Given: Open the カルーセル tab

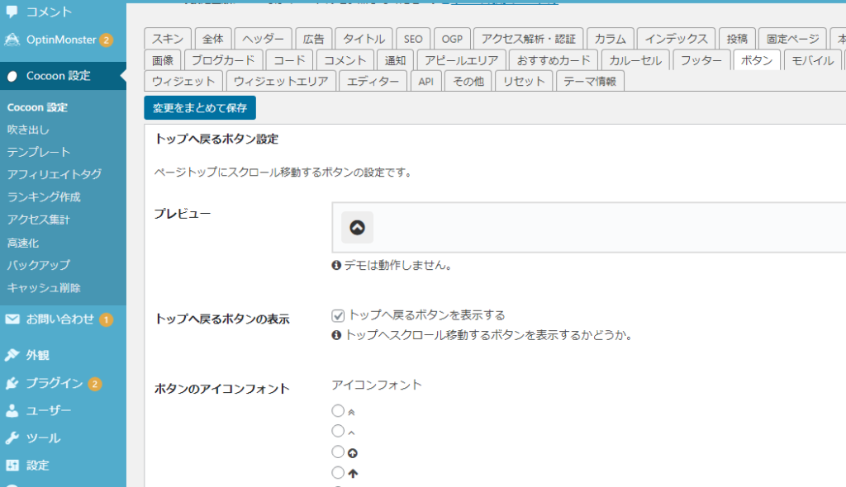Looking at the screenshot, I should pyautogui.click(x=635, y=60).
